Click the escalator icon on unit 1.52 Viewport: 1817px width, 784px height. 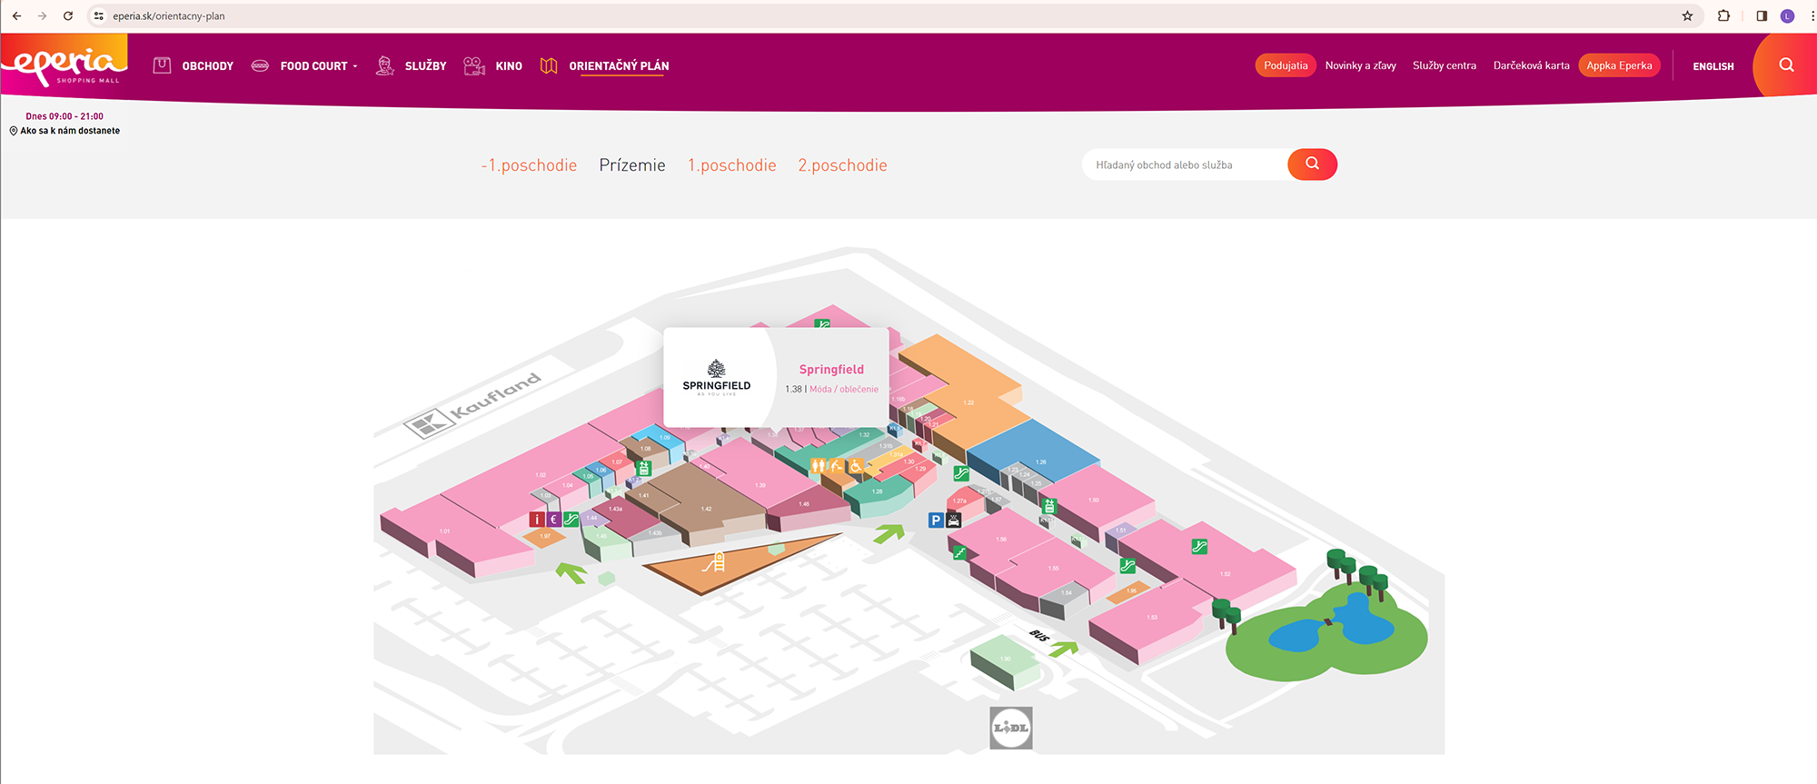pyautogui.click(x=1199, y=547)
